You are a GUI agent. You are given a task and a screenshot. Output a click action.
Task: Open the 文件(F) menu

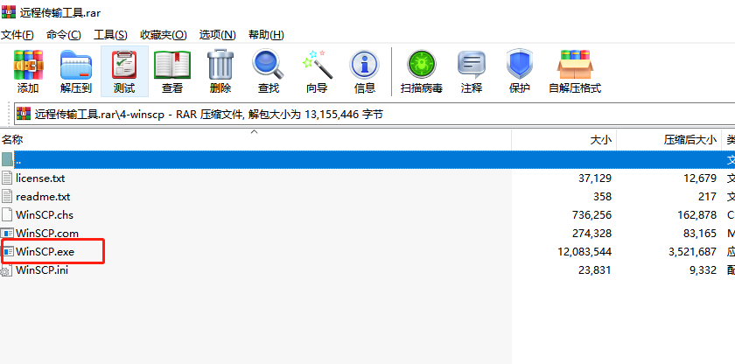(17, 35)
